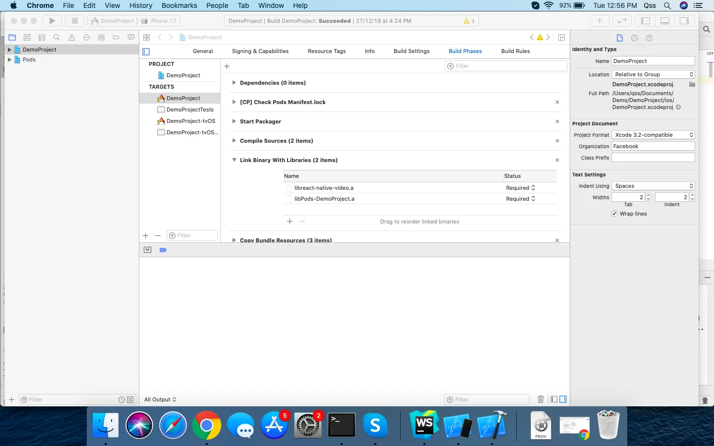
Task: Launch Terminal from the Dock
Action: point(342,425)
